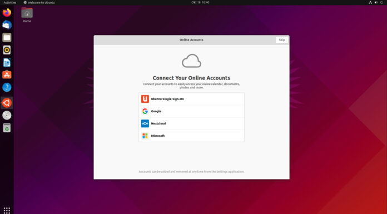Image resolution: width=387 pixels, height=214 pixels.
Task: Open Firefox from the dock
Action: pyautogui.click(x=7, y=12)
